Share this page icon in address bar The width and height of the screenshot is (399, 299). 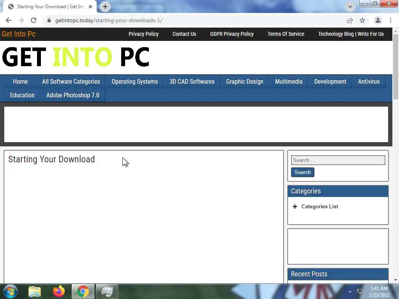[350, 20]
